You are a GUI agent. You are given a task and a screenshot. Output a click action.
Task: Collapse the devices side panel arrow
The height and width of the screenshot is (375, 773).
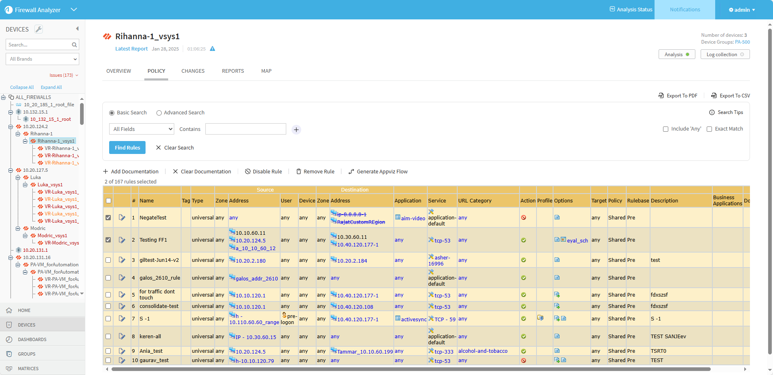coord(77,29)
